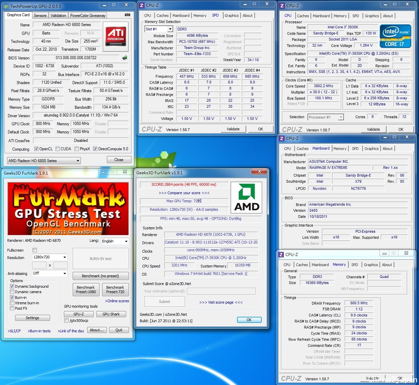This screenshot has width=419, height=385.
Task: Click the CPU-Z title icon of the SPD window
Action: coord(142,5)
